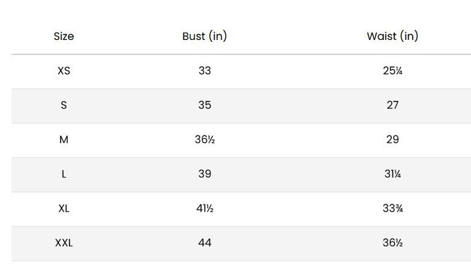Click the Size column header

coord(63,36)
